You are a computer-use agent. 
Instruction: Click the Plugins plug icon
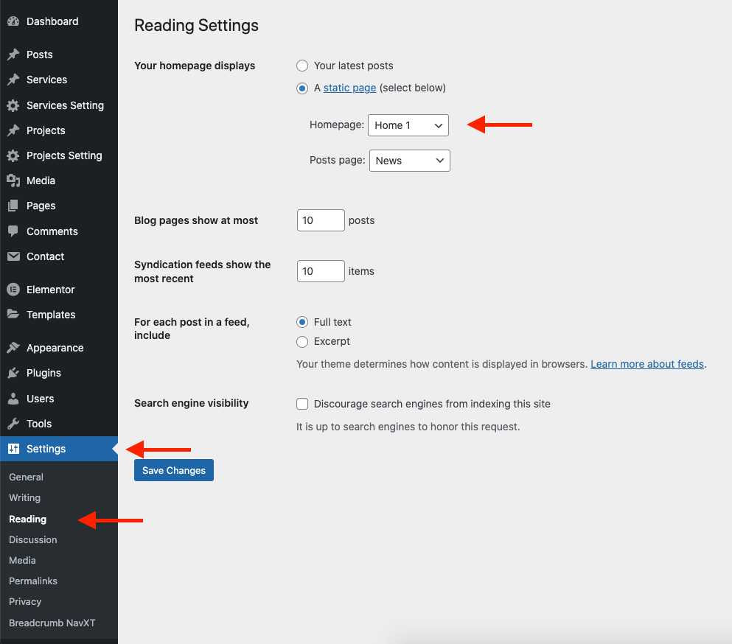(x=13, y=373)
